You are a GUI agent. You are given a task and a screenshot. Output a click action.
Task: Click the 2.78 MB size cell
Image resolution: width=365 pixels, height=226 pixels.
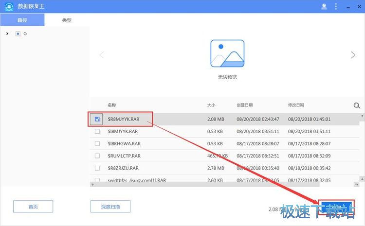point(216,168)
